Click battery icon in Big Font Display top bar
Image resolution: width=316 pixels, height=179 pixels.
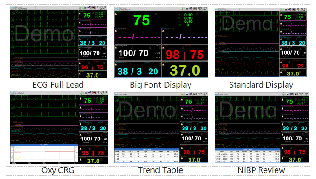[195, 9]
